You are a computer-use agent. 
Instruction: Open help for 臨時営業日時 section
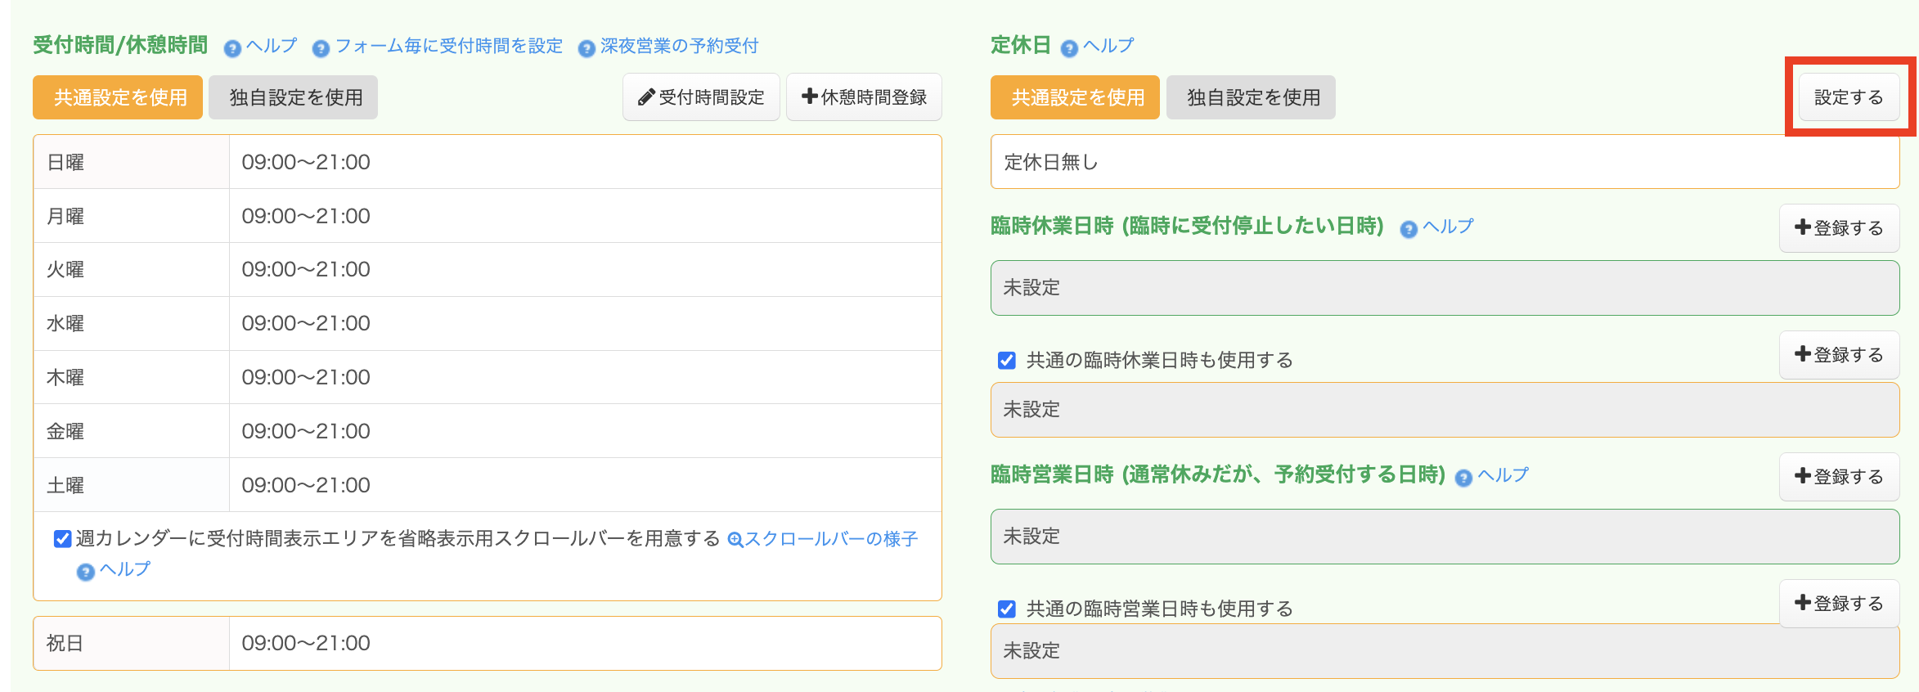coord(1493,476)
